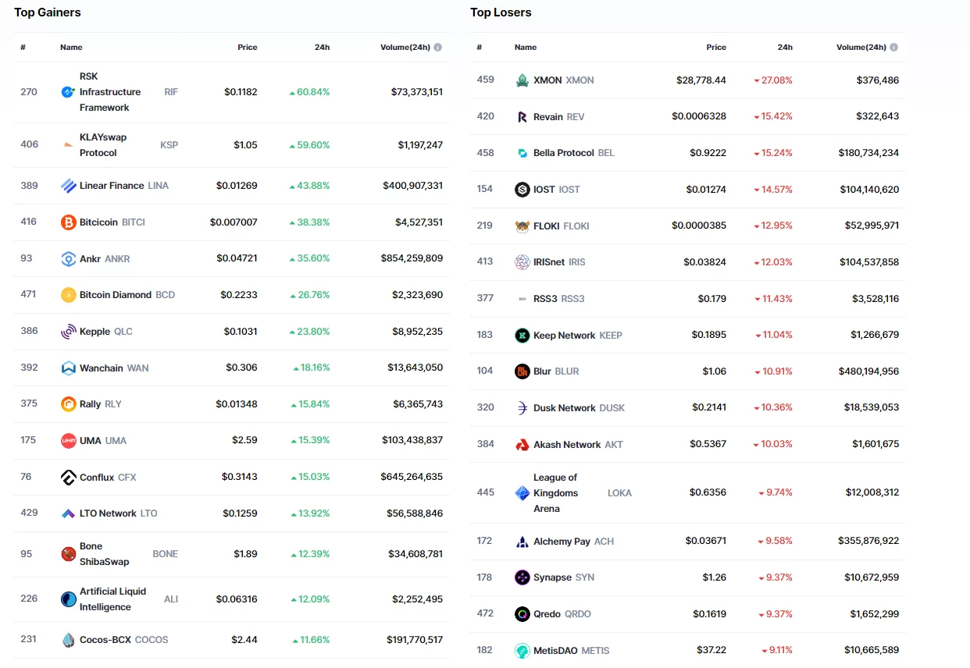Sort Top Gainers by rank # column

coord(23,48)
